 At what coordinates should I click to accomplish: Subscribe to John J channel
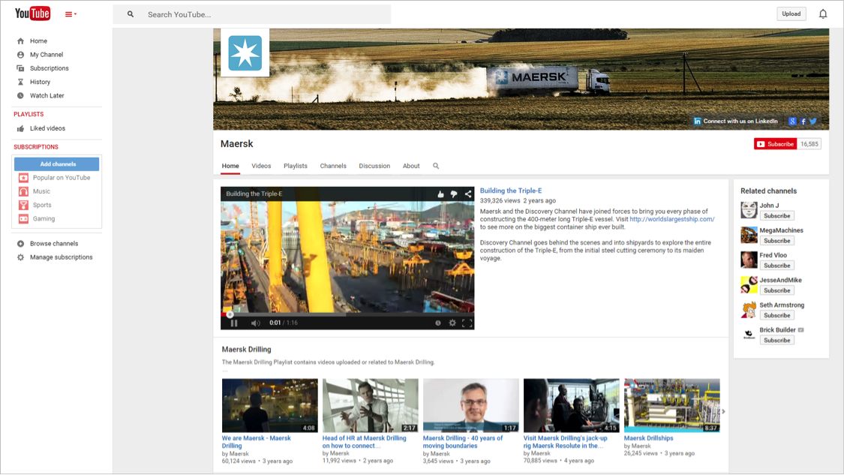[x=776, y=216]
